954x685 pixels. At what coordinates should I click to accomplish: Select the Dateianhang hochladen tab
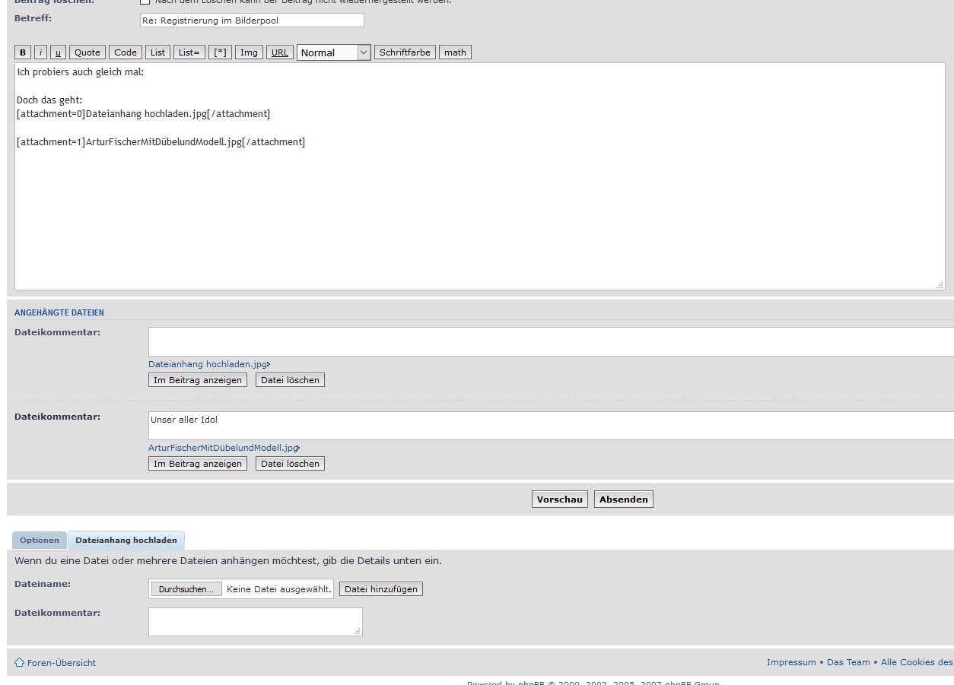point(126,541)
